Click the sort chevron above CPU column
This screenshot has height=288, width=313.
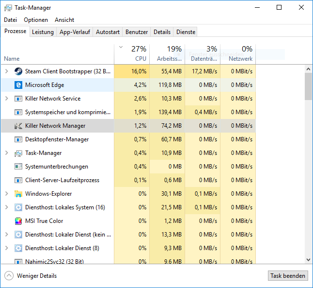(x=121, y=47)
